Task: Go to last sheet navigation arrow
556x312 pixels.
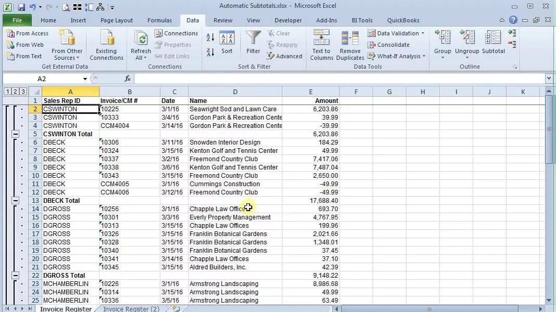Action: coord(30,309)
